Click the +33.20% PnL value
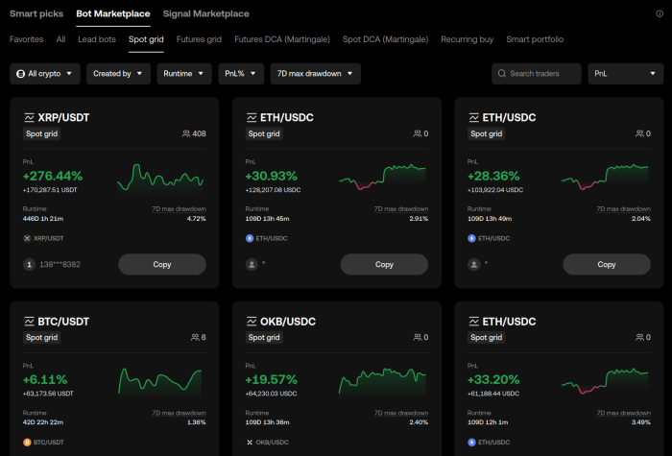The width and height of the screenshot is (672, 456). pos(493,379)
